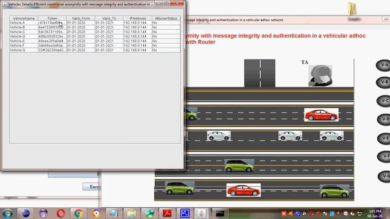Viewport: 390px width, 219px height.
Task: Open the yellow shield taskbar icon
Action: click(96, 214)
